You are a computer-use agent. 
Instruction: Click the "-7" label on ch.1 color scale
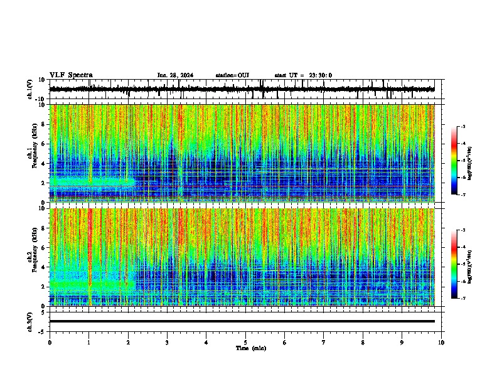click(462, 195)
